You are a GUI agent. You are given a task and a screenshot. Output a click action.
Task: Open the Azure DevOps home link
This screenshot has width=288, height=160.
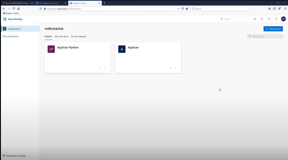coord(15,19)
